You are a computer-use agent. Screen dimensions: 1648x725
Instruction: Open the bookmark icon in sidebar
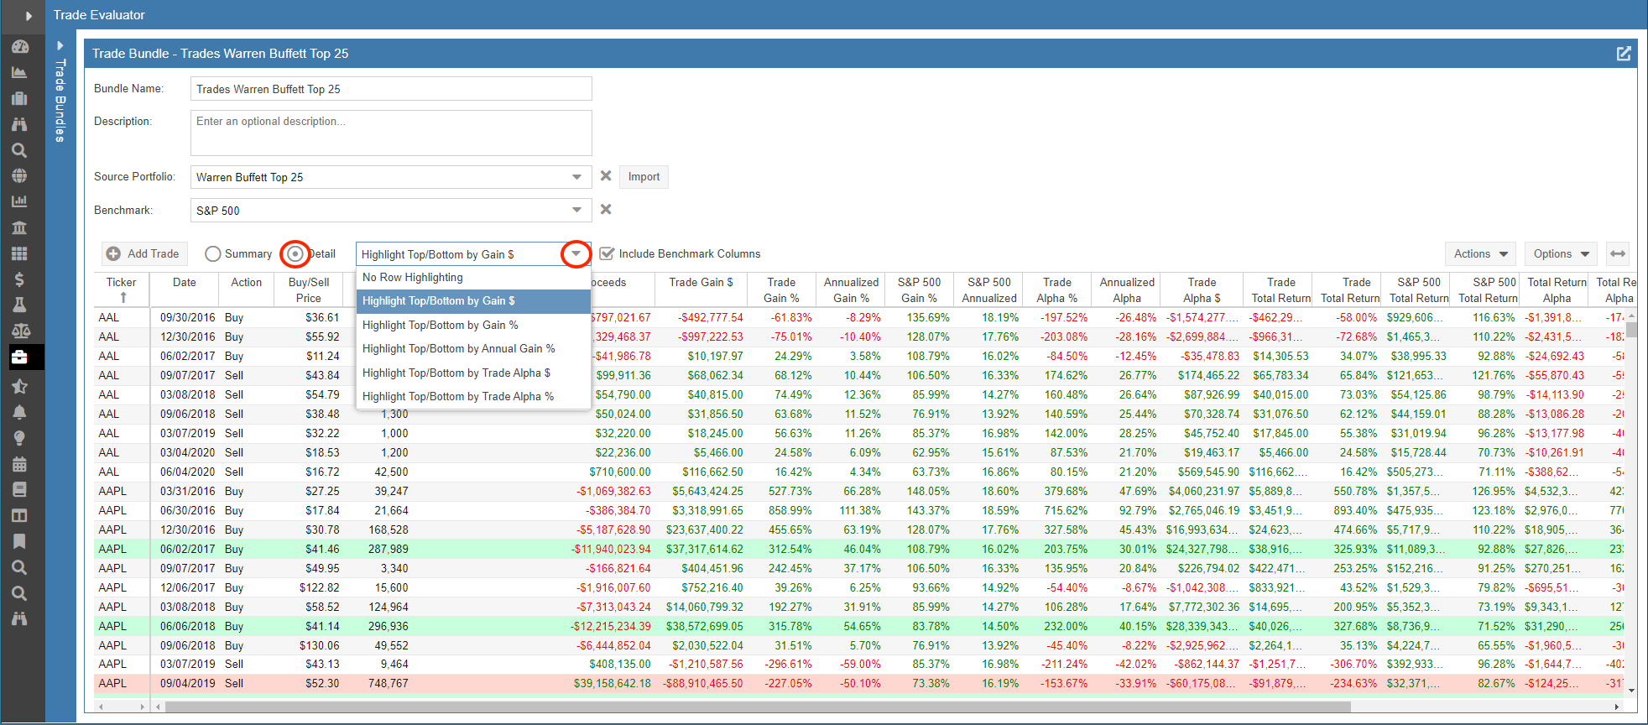click(20, 541)
